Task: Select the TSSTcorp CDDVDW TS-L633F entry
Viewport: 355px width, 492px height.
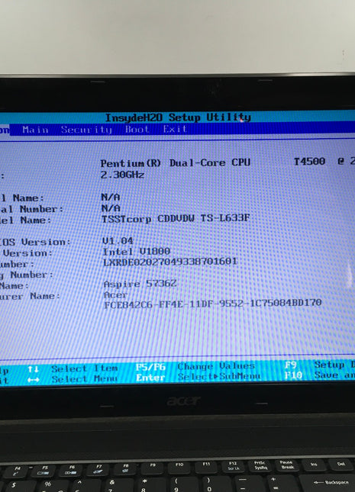Action: tap(176, 218)
